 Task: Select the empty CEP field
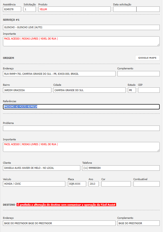pyautogui.click(x=149, y=90)
